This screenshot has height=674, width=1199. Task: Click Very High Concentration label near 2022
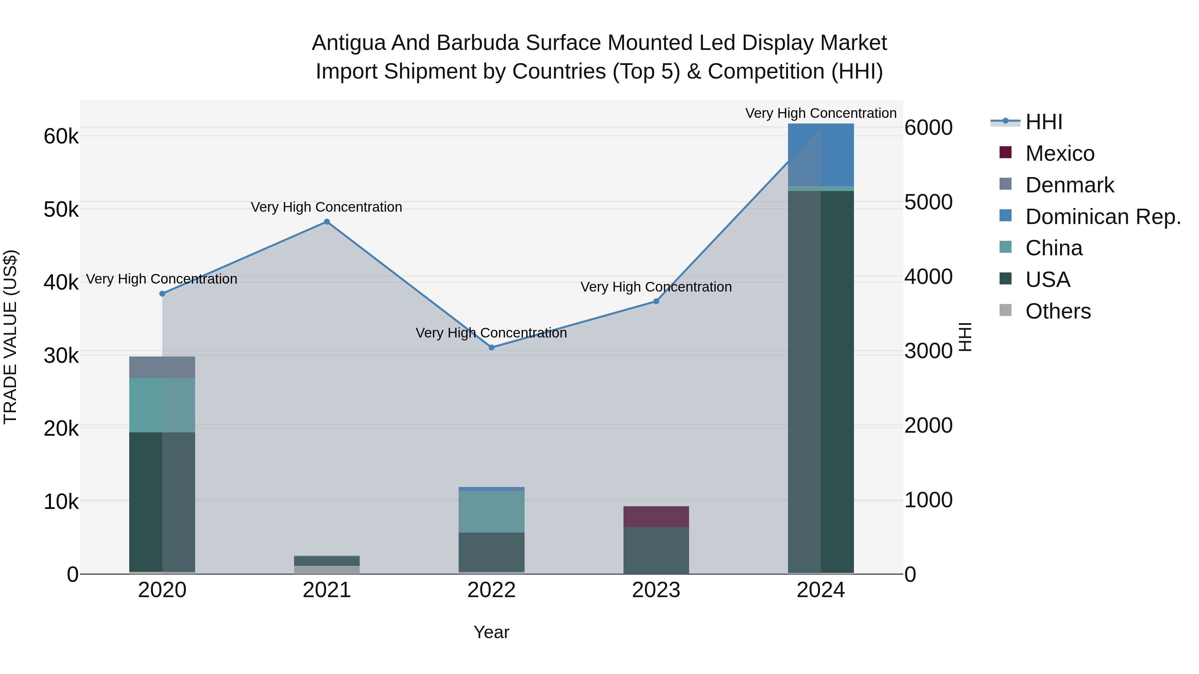click(492, 333)
